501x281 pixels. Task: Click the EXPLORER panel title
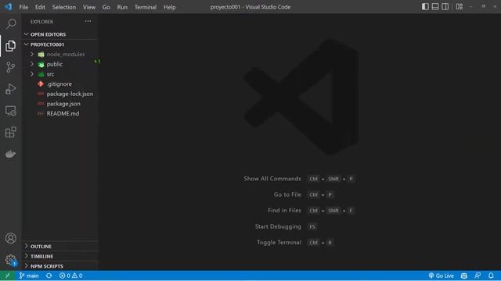click(41, 22)
